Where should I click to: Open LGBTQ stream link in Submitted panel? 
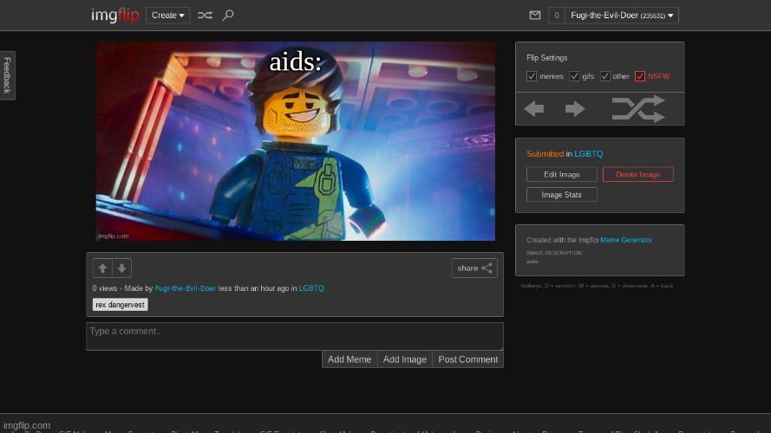[x=589, y=153]
